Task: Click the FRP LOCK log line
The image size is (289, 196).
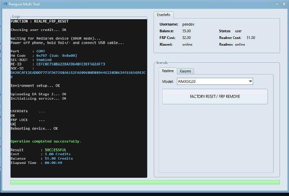Action: pos(28,120)
